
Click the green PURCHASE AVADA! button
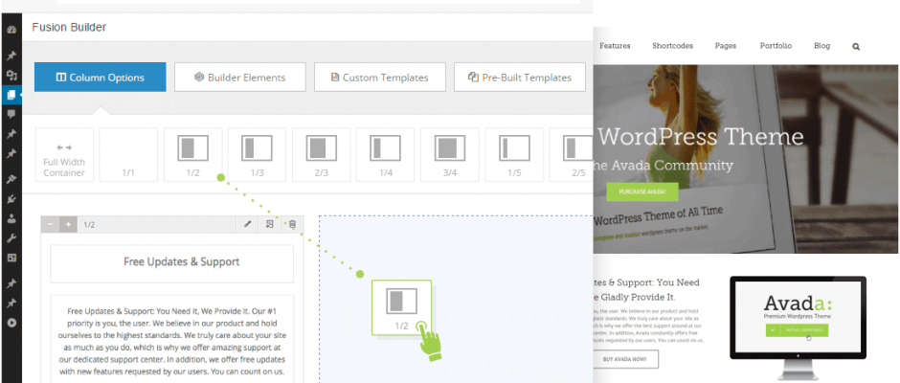642,191
